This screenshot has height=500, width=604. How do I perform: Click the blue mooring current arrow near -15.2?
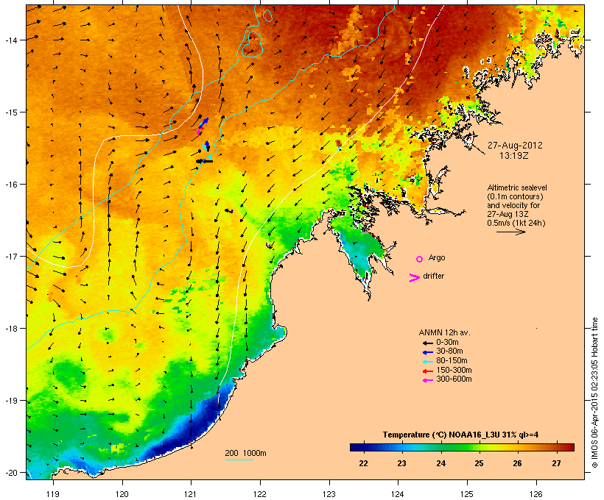203,124
